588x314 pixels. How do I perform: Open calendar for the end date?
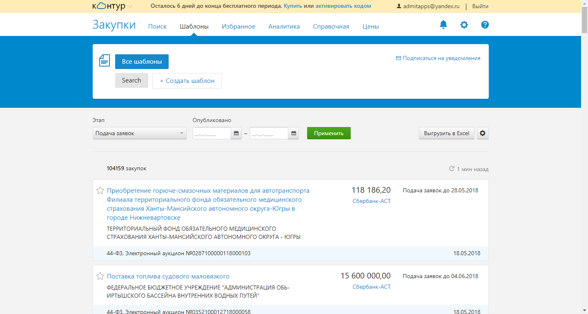(294, 133)
